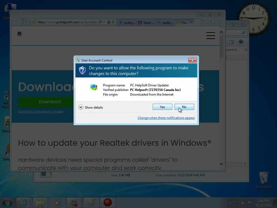Image resolution: width=277 pixels, height=208 pixels.
Task: Open the Windows Start orb
Action: pos(7,203)
